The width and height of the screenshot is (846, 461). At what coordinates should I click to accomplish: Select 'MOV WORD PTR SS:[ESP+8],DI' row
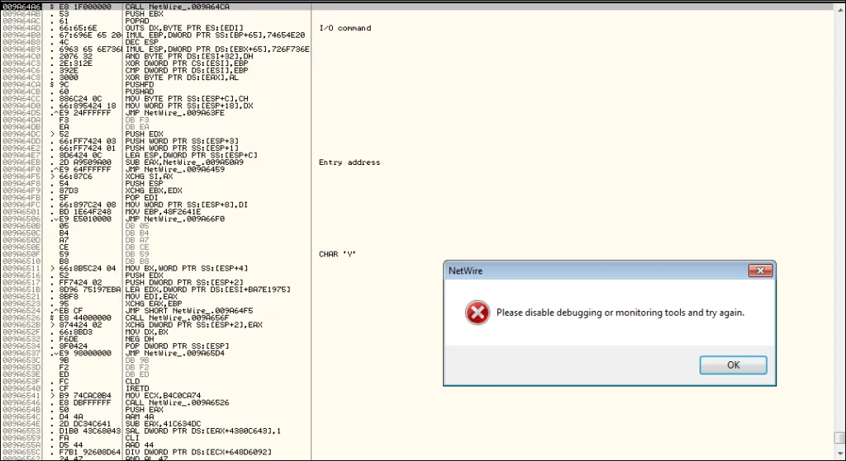186,205
